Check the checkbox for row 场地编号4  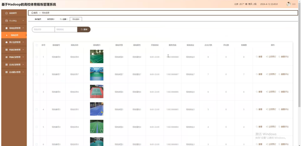37,127
